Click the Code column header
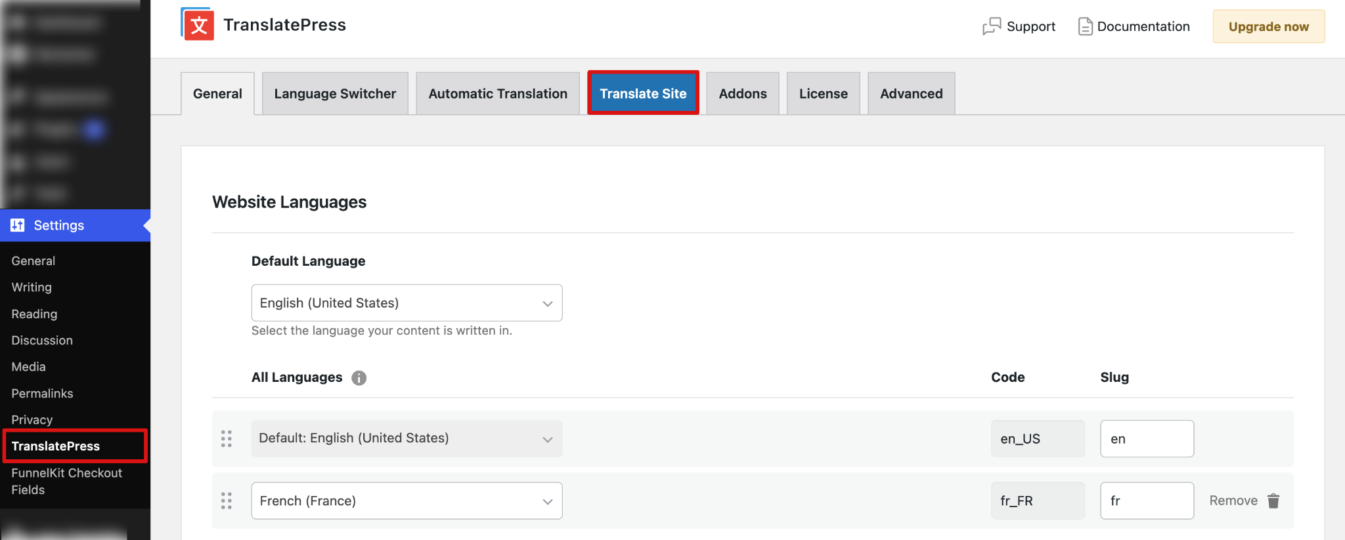The image size is (1345, 540). tap(1008, 377)
